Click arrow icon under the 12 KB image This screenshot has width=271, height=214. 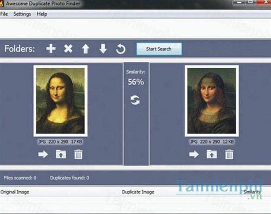pos(194,154)
